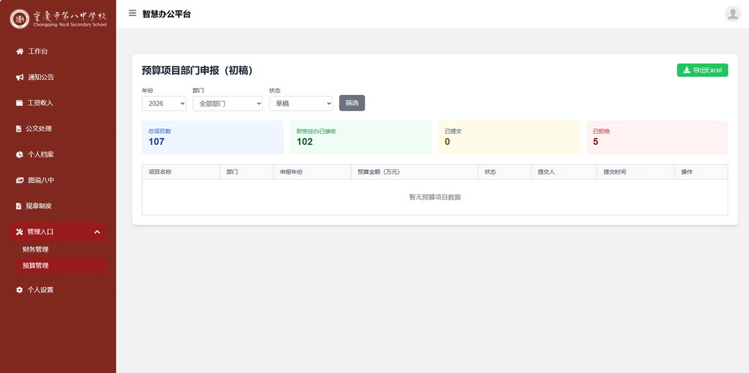Click the megaphone icon for 通知公告
Image resolution: width=749 pixels, height=373 pixels.
19,77
